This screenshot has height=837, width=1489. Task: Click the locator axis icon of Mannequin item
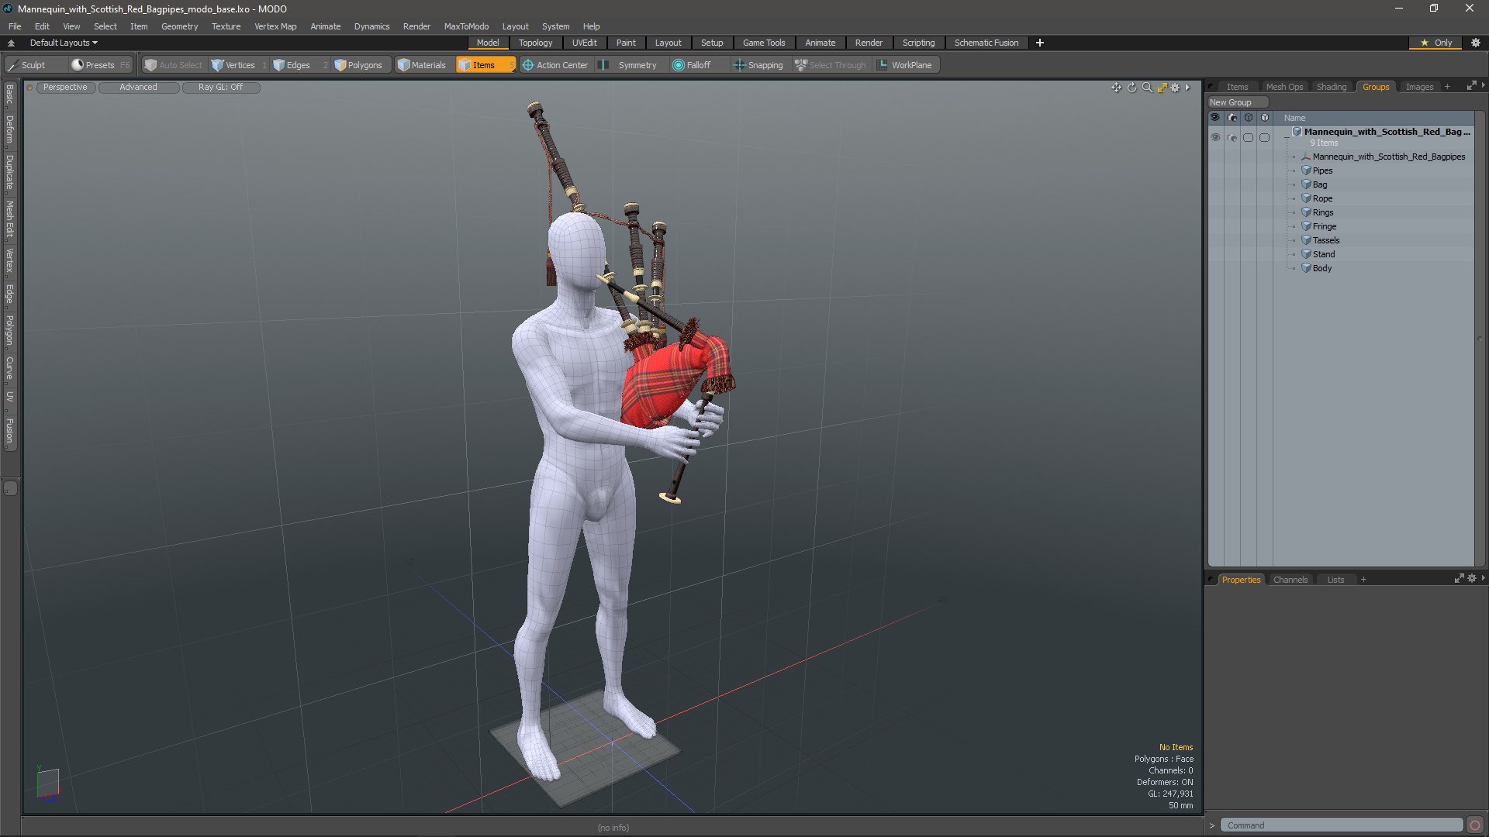point(1306,157)
